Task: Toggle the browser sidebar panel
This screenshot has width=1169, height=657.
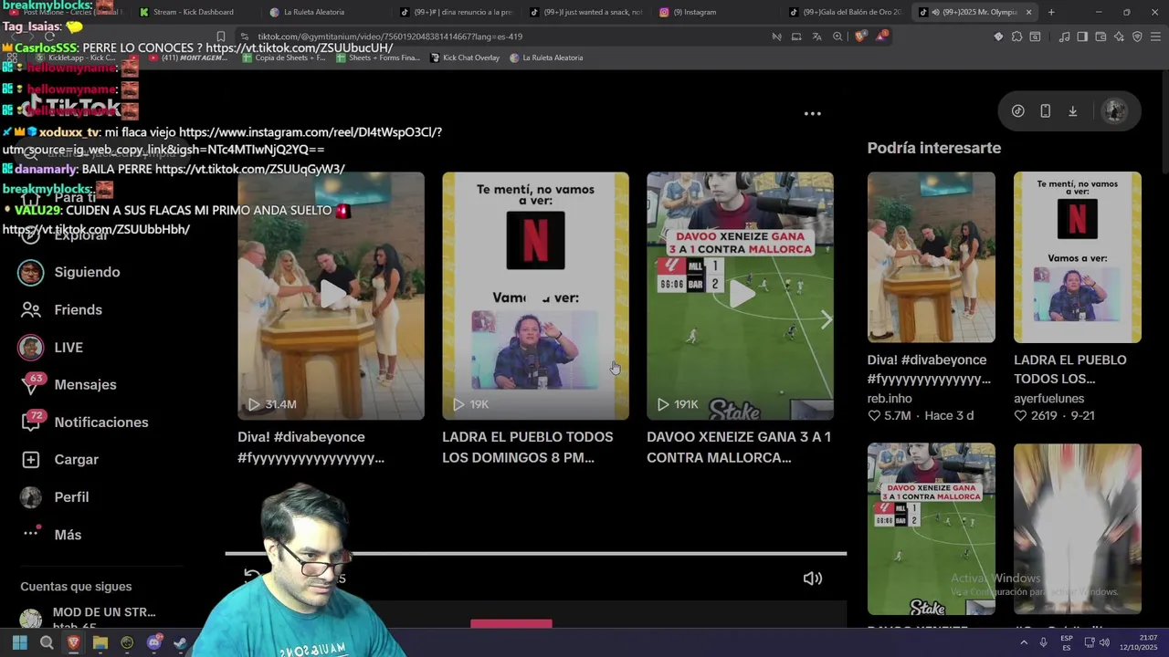Action: (1082, 36)
